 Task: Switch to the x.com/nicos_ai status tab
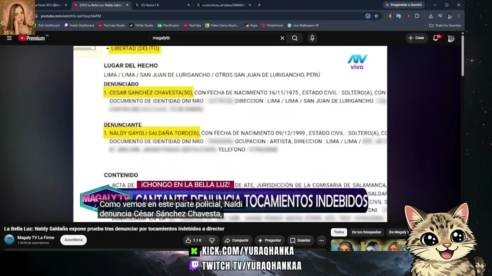224,5
